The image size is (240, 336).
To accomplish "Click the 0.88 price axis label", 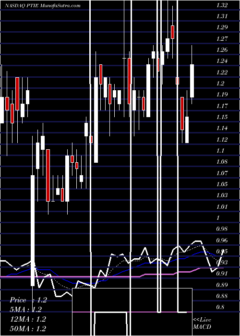I will 222,296.
